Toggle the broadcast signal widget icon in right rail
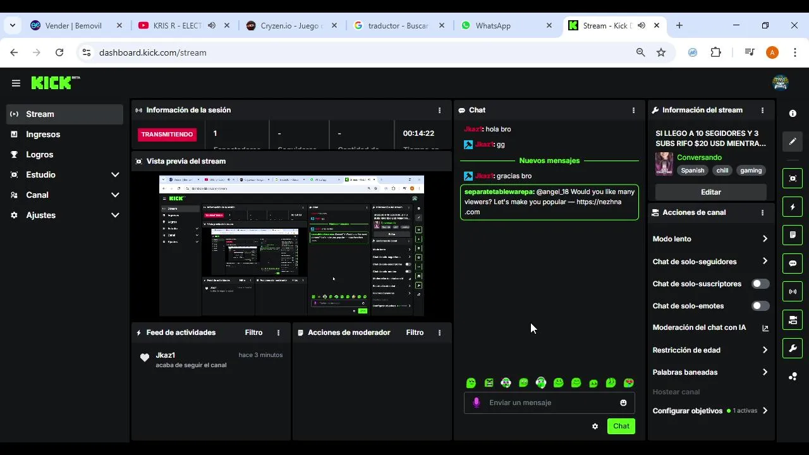This screenshot has width=809, height=455. tap(793, 292)
